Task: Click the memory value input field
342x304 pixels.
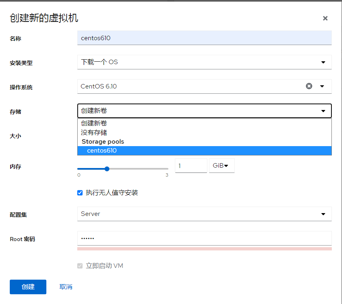Action: pyautogui.click(x=191, y=165)
